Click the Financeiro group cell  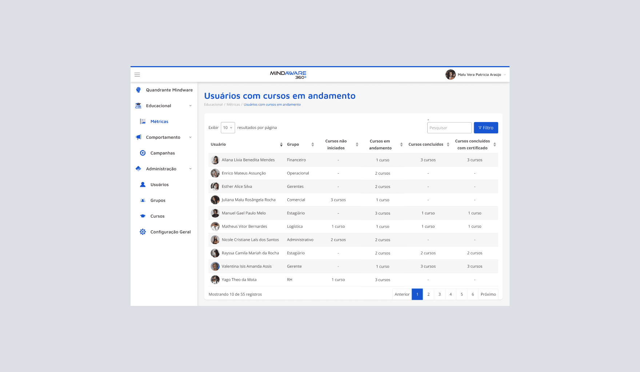(x=296, y=160)
